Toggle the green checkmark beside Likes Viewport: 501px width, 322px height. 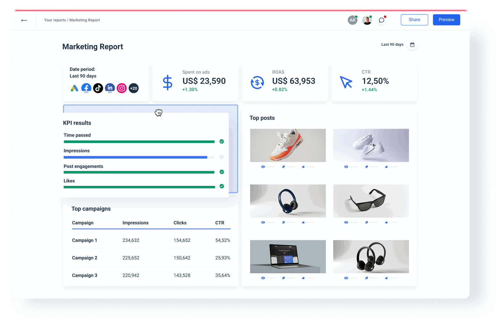tap(222, 186)
